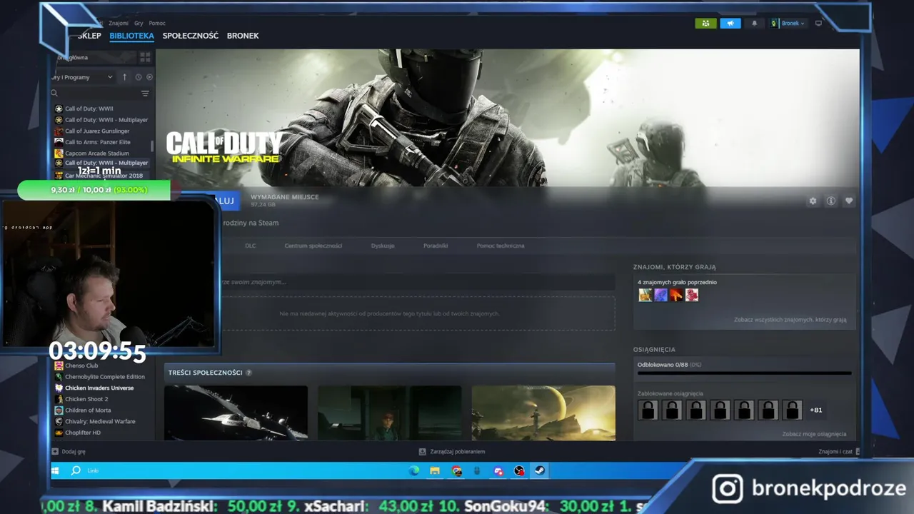Click Call of Juarez Gunslinger game icon
This screenshot has width=914, height=514.
[x=59, y=131]
